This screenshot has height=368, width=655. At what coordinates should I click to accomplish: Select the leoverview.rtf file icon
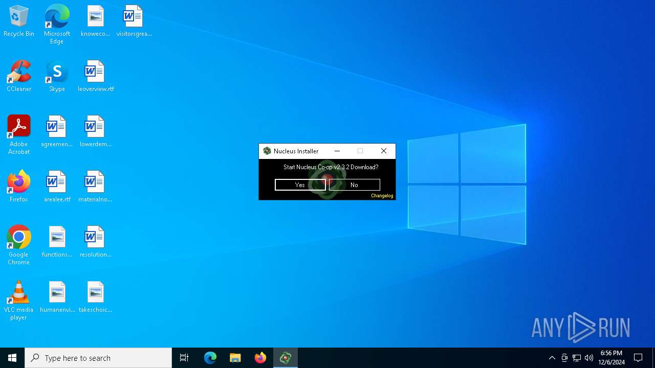(96, 77)
